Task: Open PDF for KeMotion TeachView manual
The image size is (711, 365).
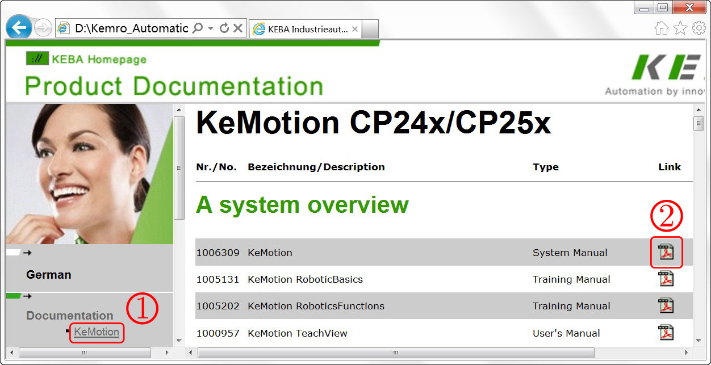Action: pyautogui.click(x=666, y=332)
